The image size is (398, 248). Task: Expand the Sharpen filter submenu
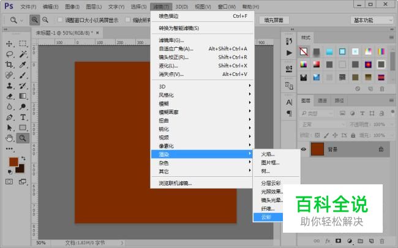pos(202,129)
